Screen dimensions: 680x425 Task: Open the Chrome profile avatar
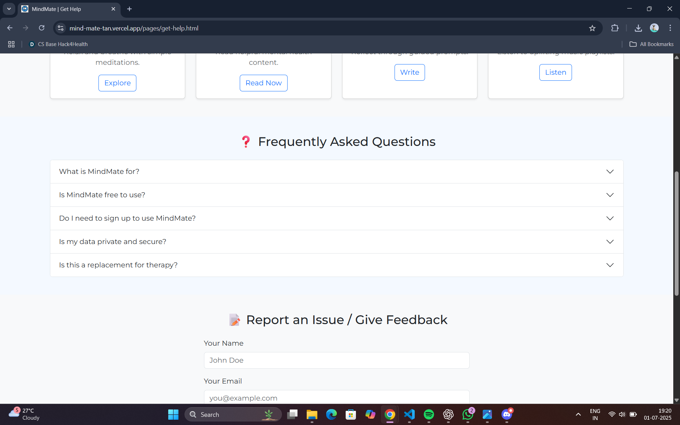point(654,28)
